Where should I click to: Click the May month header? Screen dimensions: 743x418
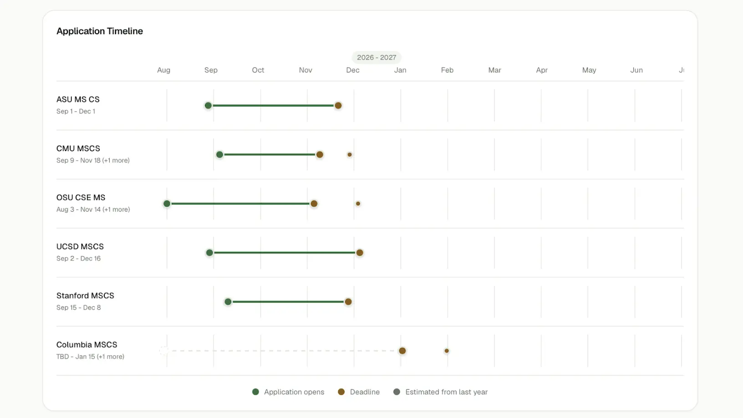click(x=589, y=70)
